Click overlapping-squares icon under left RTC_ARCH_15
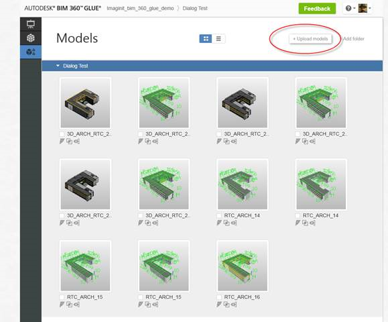The image size is (388, 322). pyautogui.click(x=69, y=305)
